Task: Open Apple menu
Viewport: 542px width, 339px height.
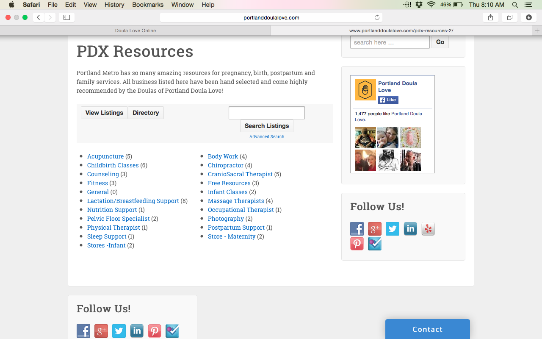Action: point(11,5)
